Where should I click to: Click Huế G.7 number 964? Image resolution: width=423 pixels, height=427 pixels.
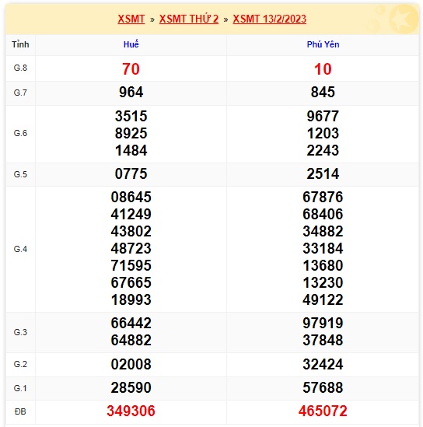(x=131, y=93)
